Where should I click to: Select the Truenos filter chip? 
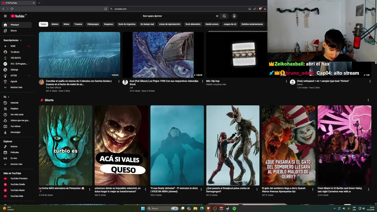click(78, 24)
